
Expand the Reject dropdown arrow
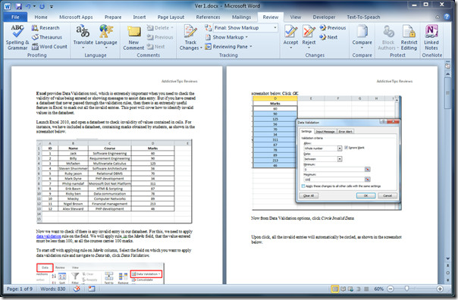309,48
